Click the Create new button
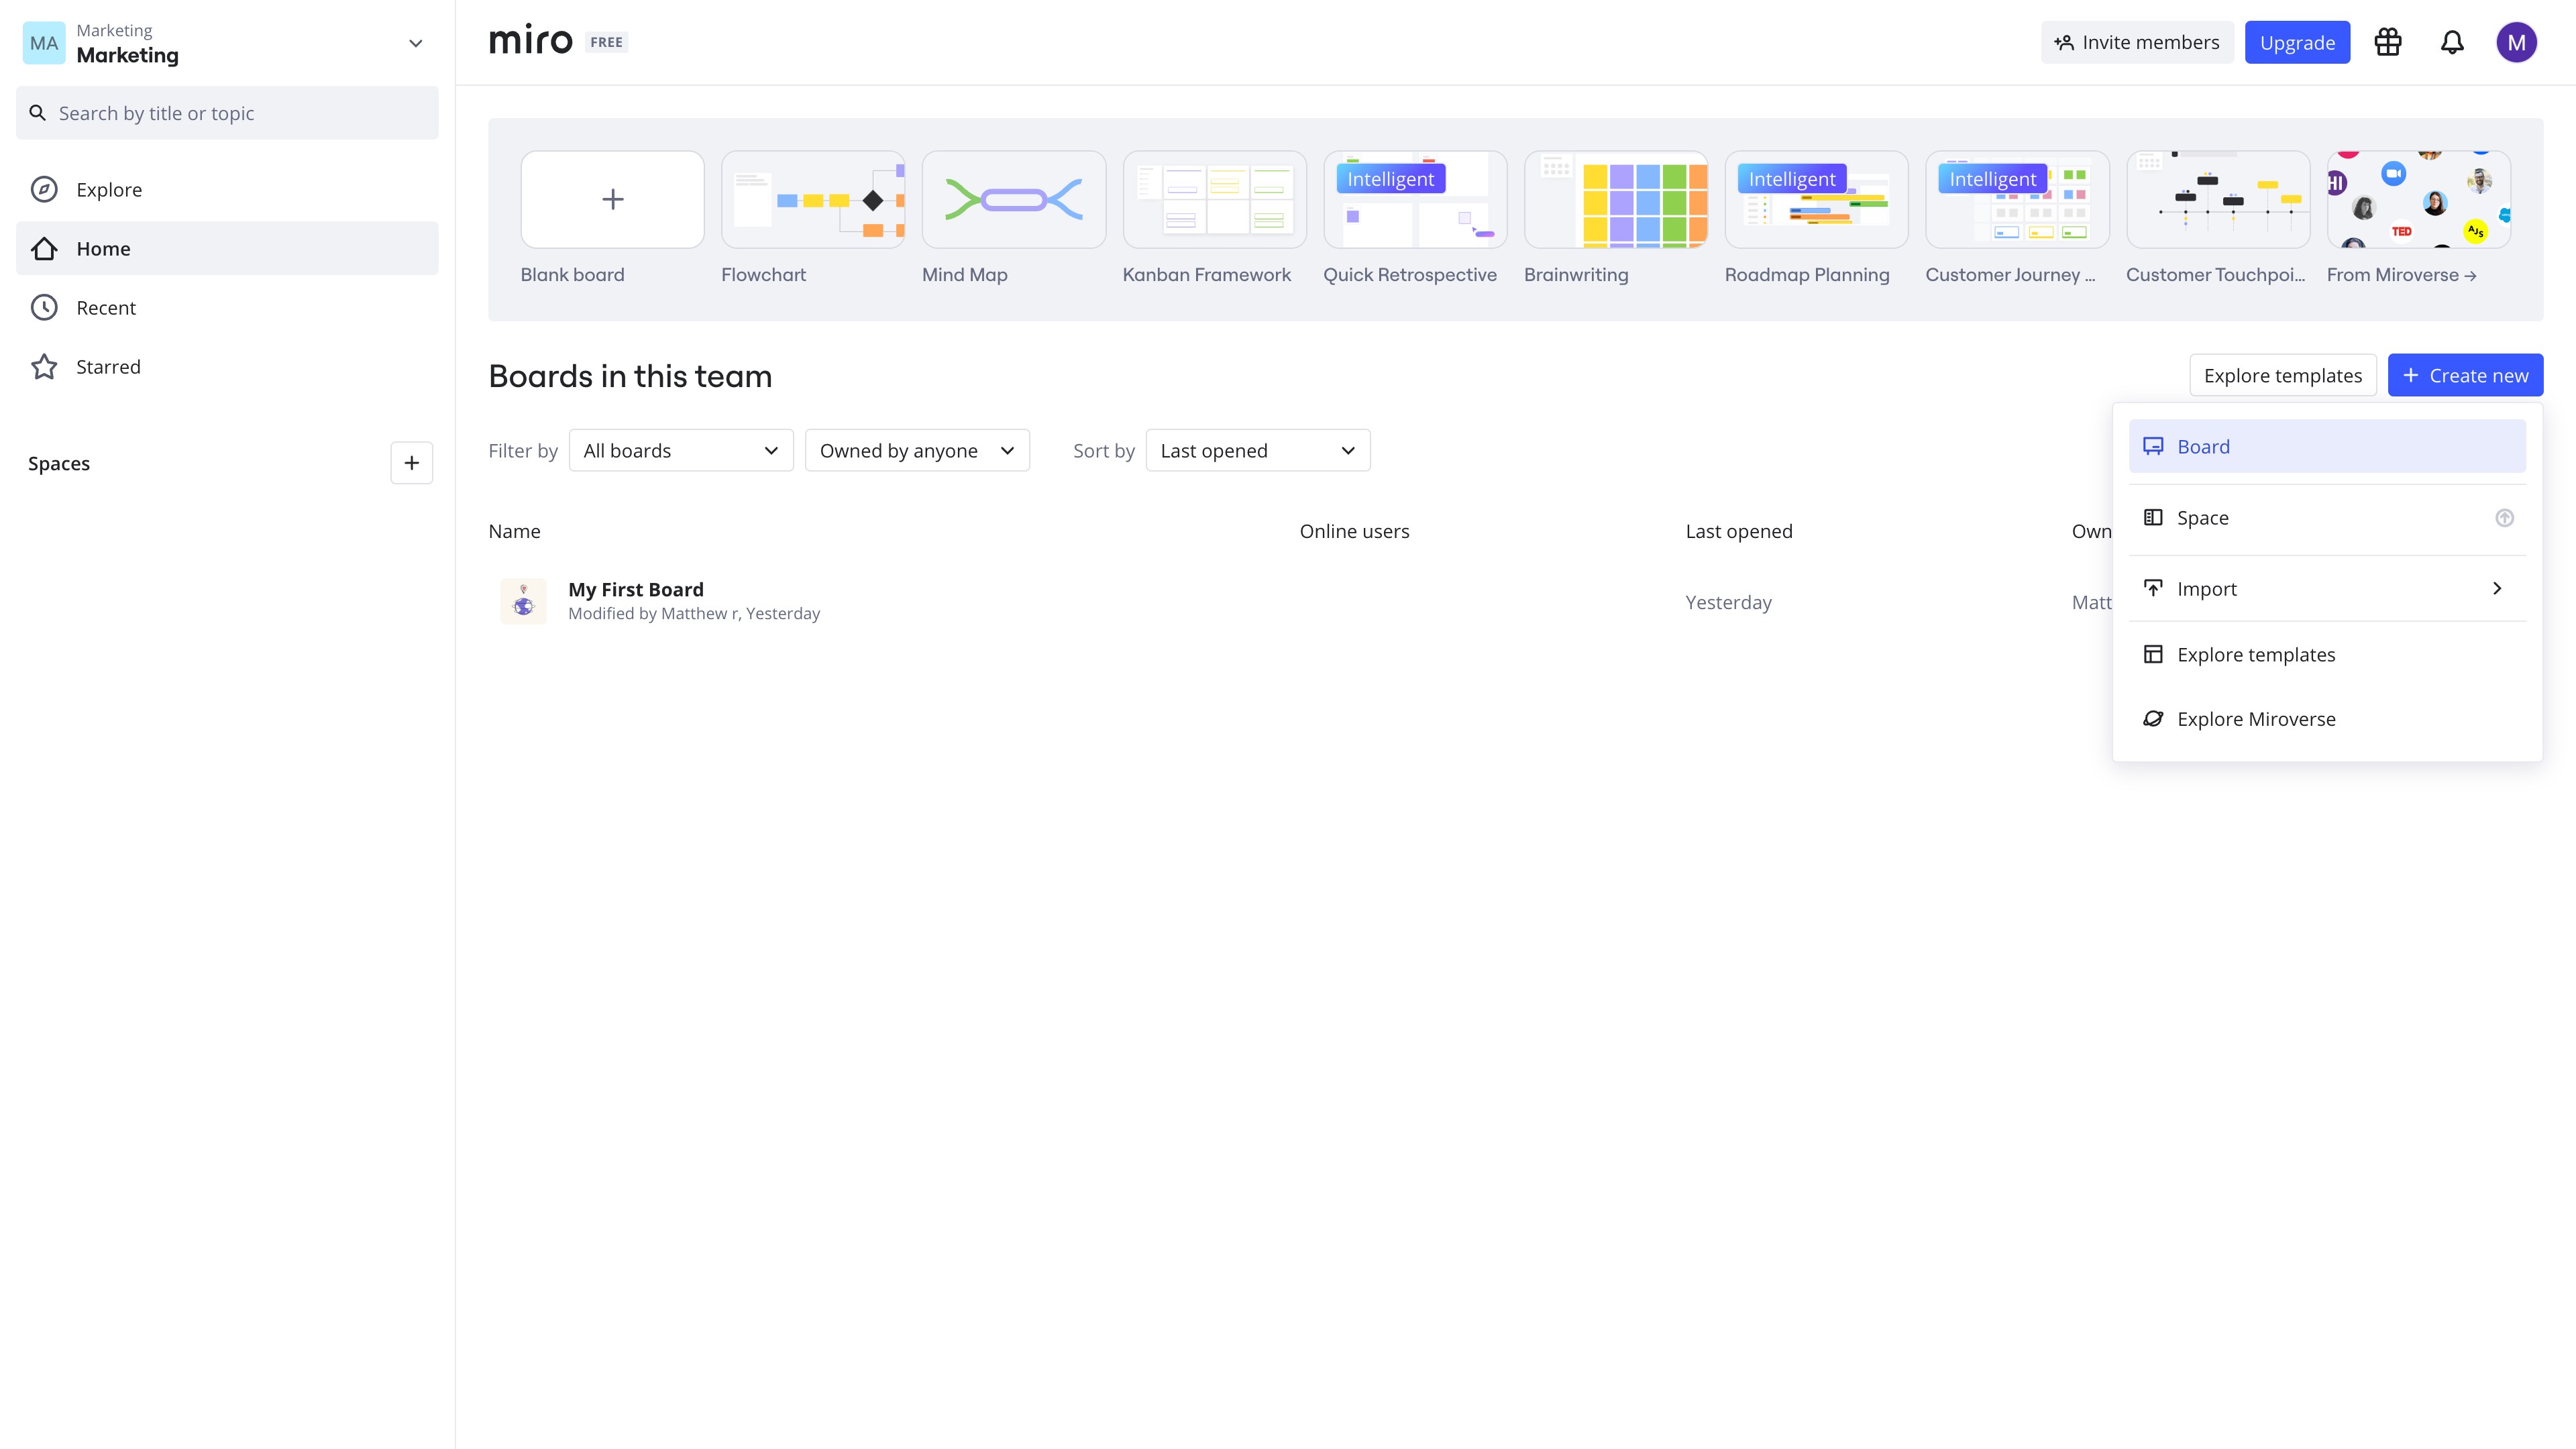Viewport: 2576px width, 1449px height. pyautogui.click(x=2465, y=375)
